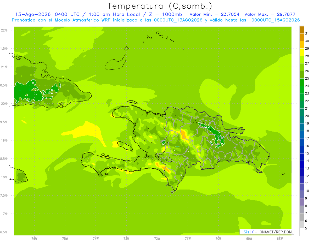Click the "18N" latitude axis label
The width and height of the screenshot is (314, 242).
pos(4,177)
